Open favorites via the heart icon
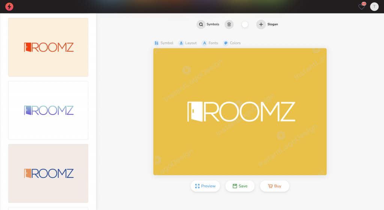The height and width of the screenshot is (210, 384). tap(361, 7)
